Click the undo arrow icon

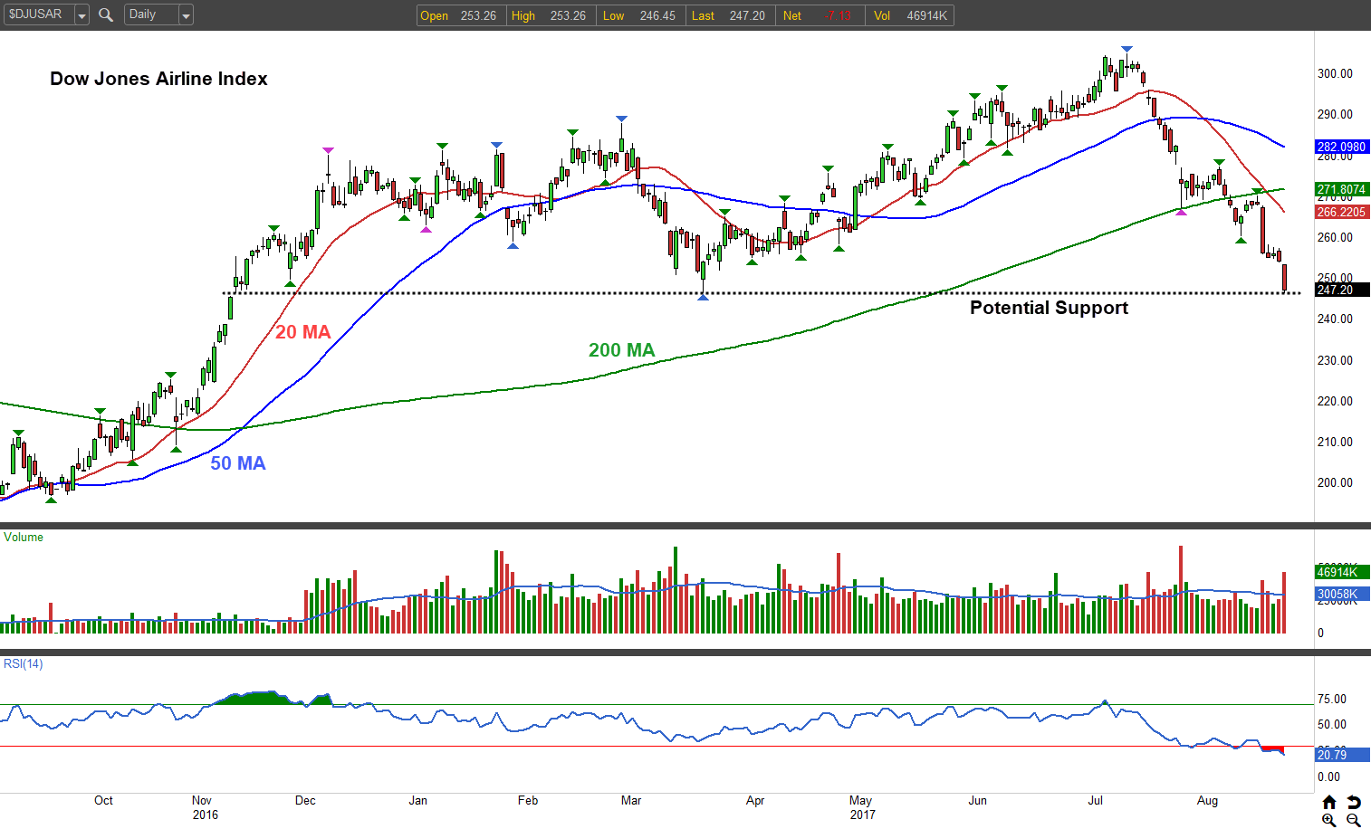click(1354, 802)
